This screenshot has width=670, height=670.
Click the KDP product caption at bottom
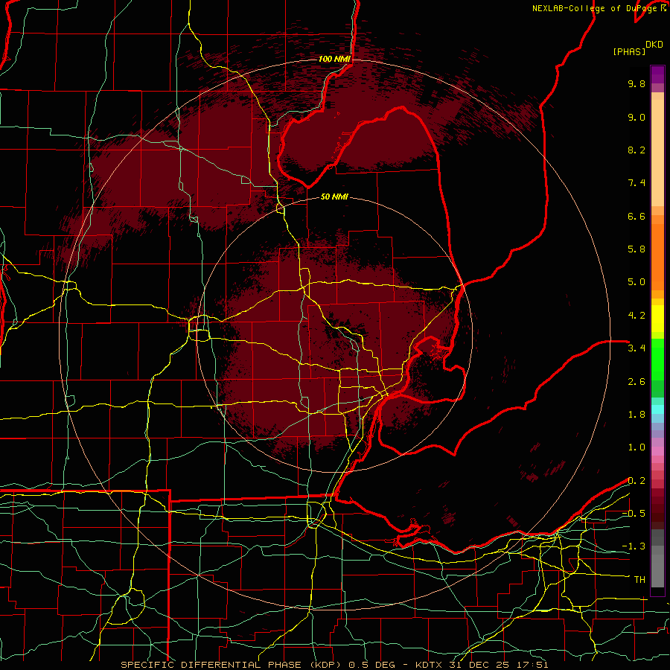pyautogui.click(x=334, y=665)
